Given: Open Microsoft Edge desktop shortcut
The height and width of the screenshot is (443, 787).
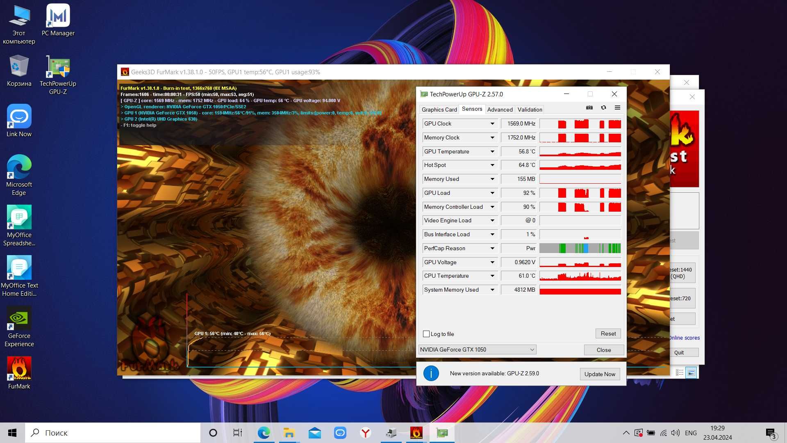Looking at the screenshot, I should (19, 176).
